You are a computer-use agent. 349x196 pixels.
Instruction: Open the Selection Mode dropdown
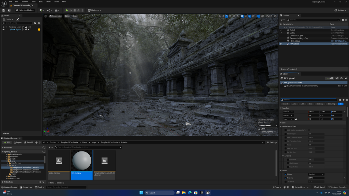point(25,10)
